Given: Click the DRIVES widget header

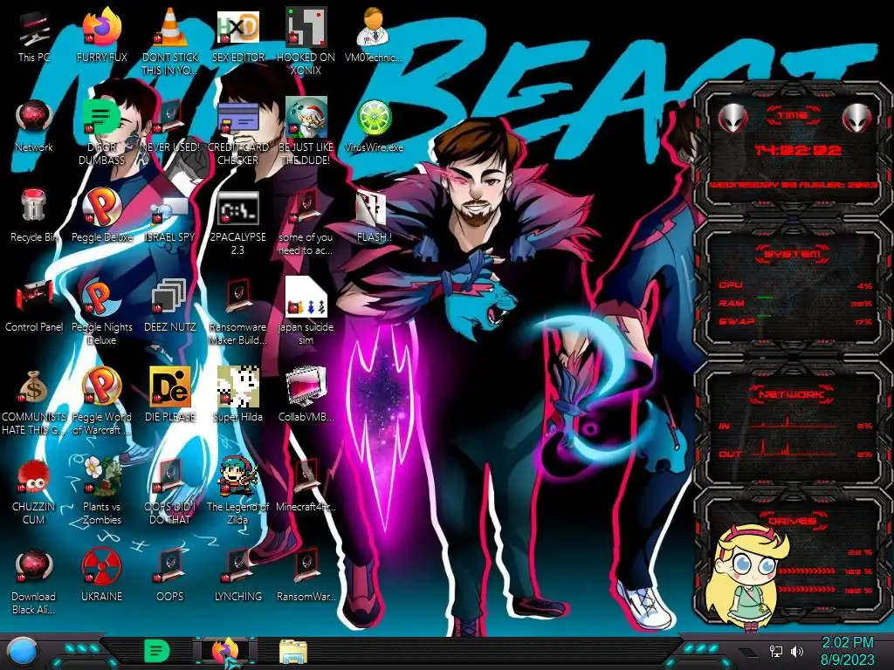Looking at the screenshot, I should pyautogui.click(x=793, y=520).
